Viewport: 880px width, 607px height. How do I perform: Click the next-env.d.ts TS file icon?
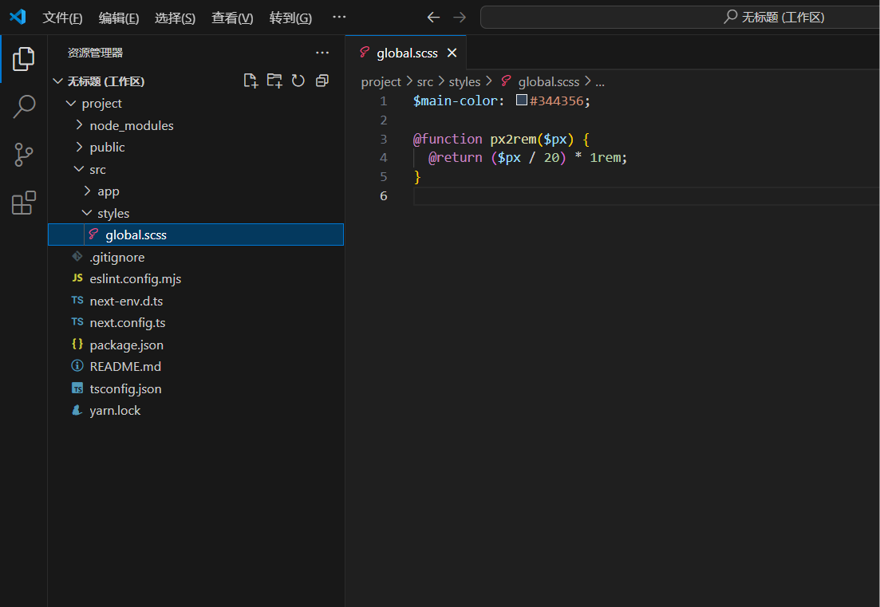tap(77, 300)
